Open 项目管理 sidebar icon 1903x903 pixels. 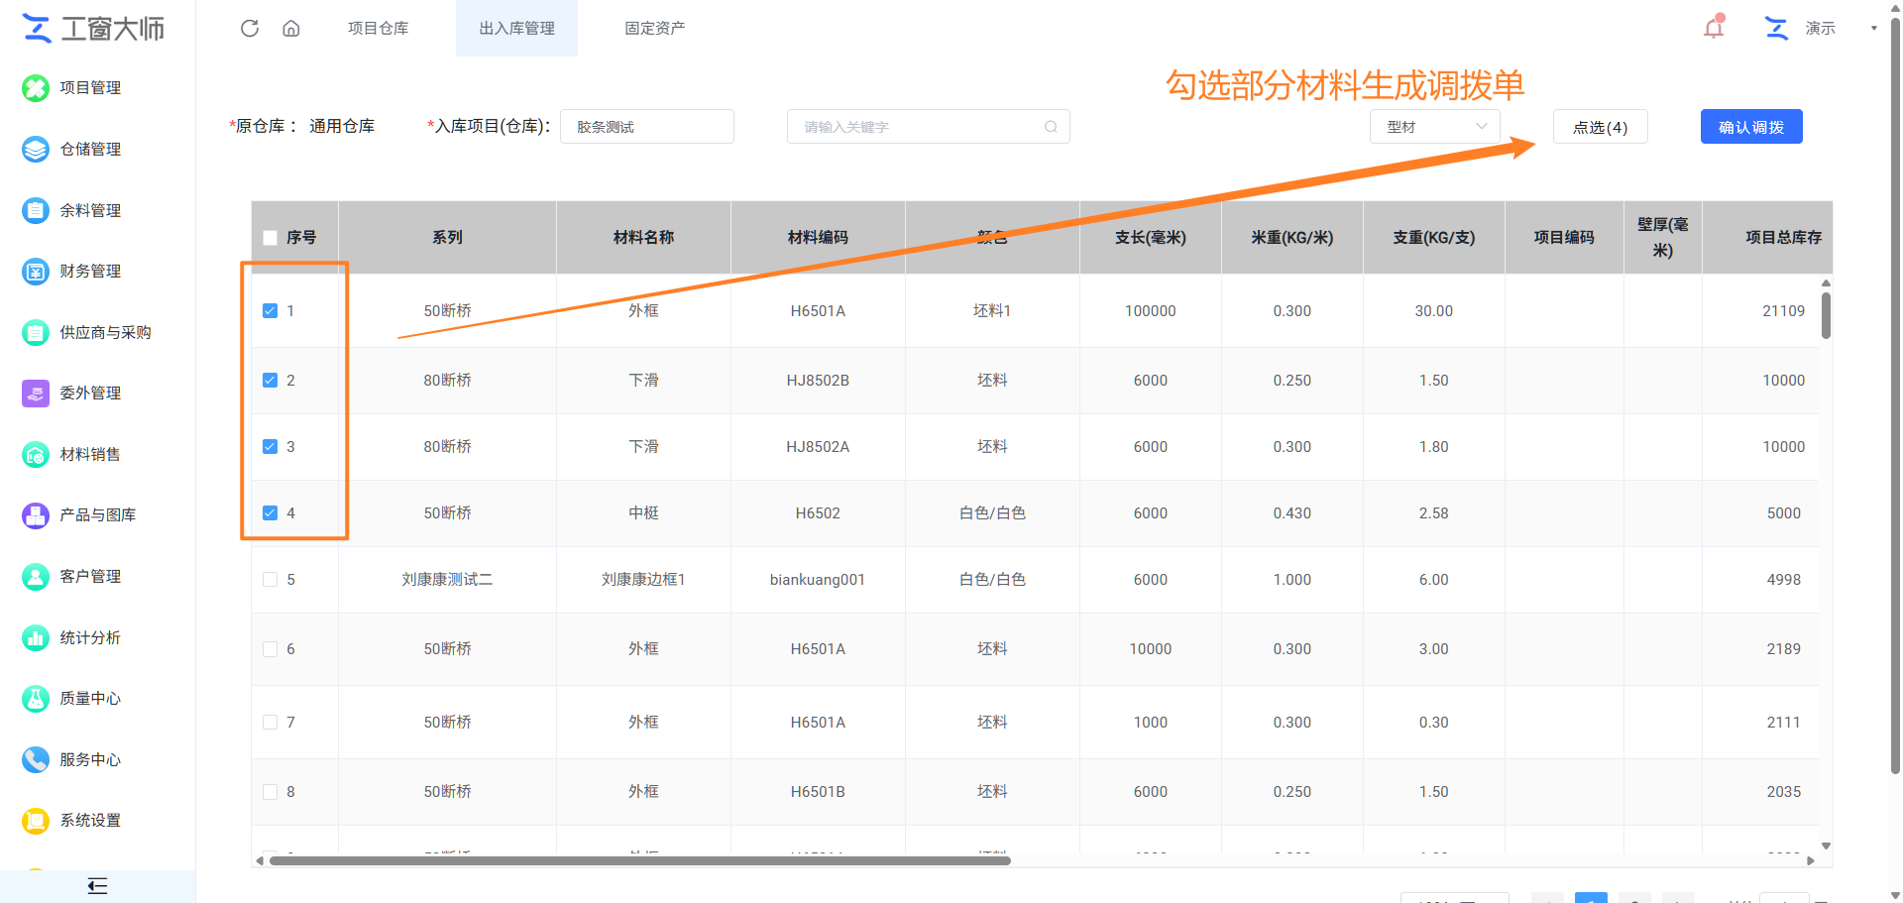[36, 88]
